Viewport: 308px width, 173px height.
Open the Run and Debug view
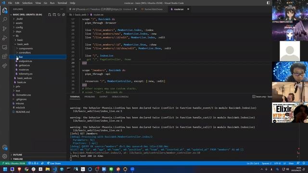[4, 38]
